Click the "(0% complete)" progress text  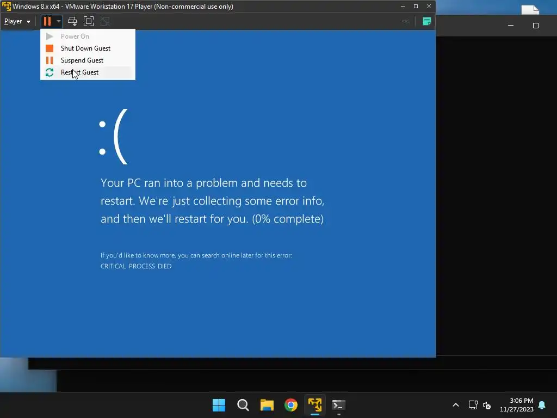(x=288, y=219)
